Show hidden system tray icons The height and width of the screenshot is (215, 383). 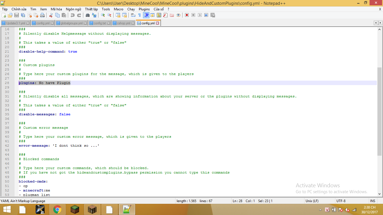click(x=320, y=210)
